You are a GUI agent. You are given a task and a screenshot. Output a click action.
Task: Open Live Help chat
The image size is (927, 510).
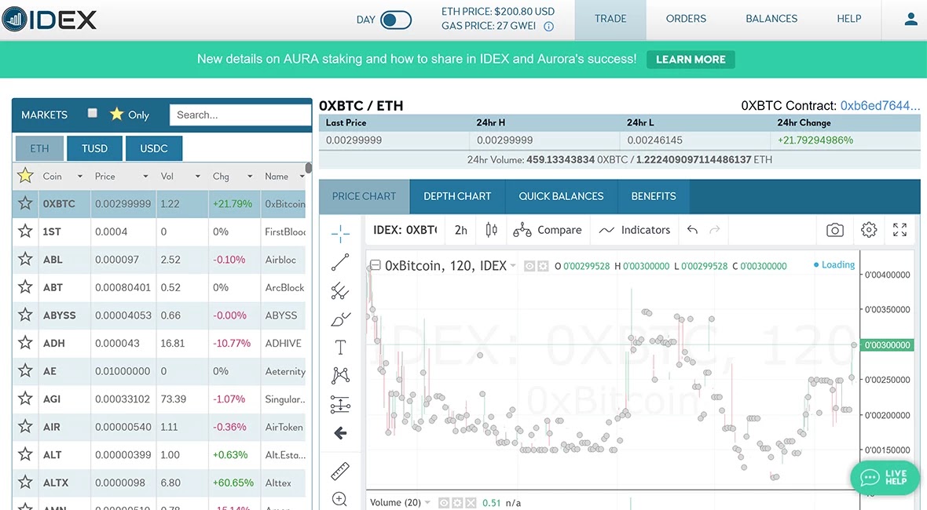pos(885,477)
